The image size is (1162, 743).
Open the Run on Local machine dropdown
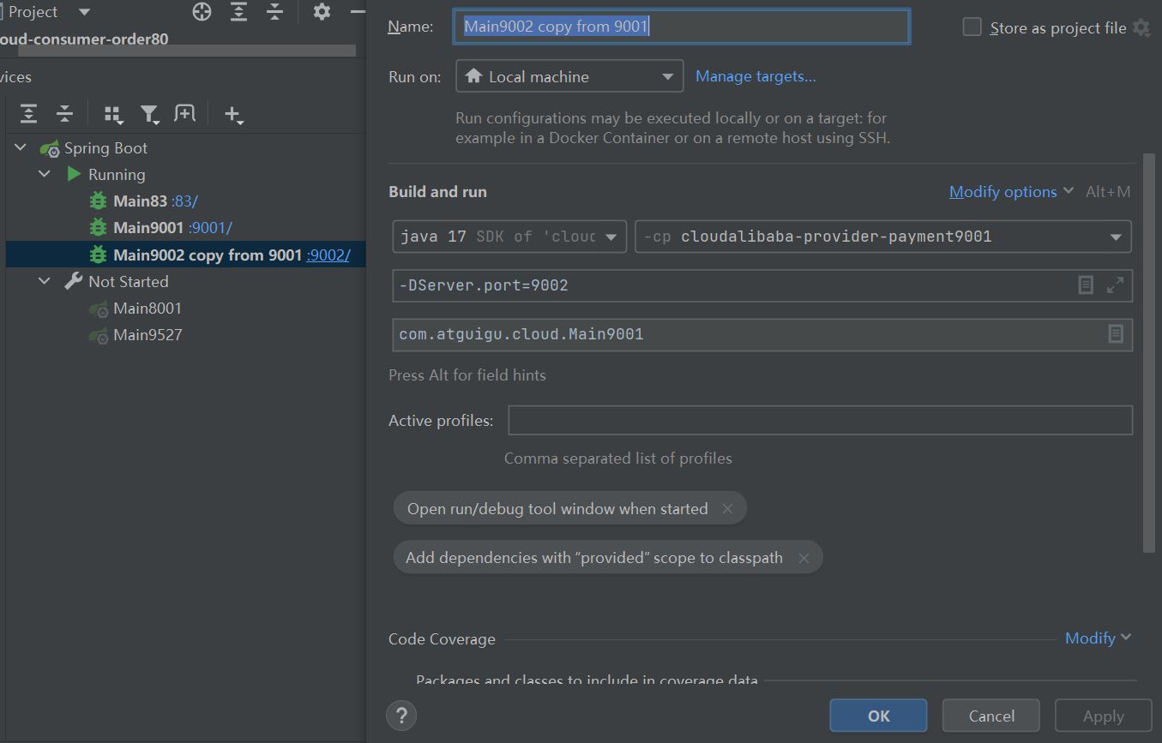(569, 76)
